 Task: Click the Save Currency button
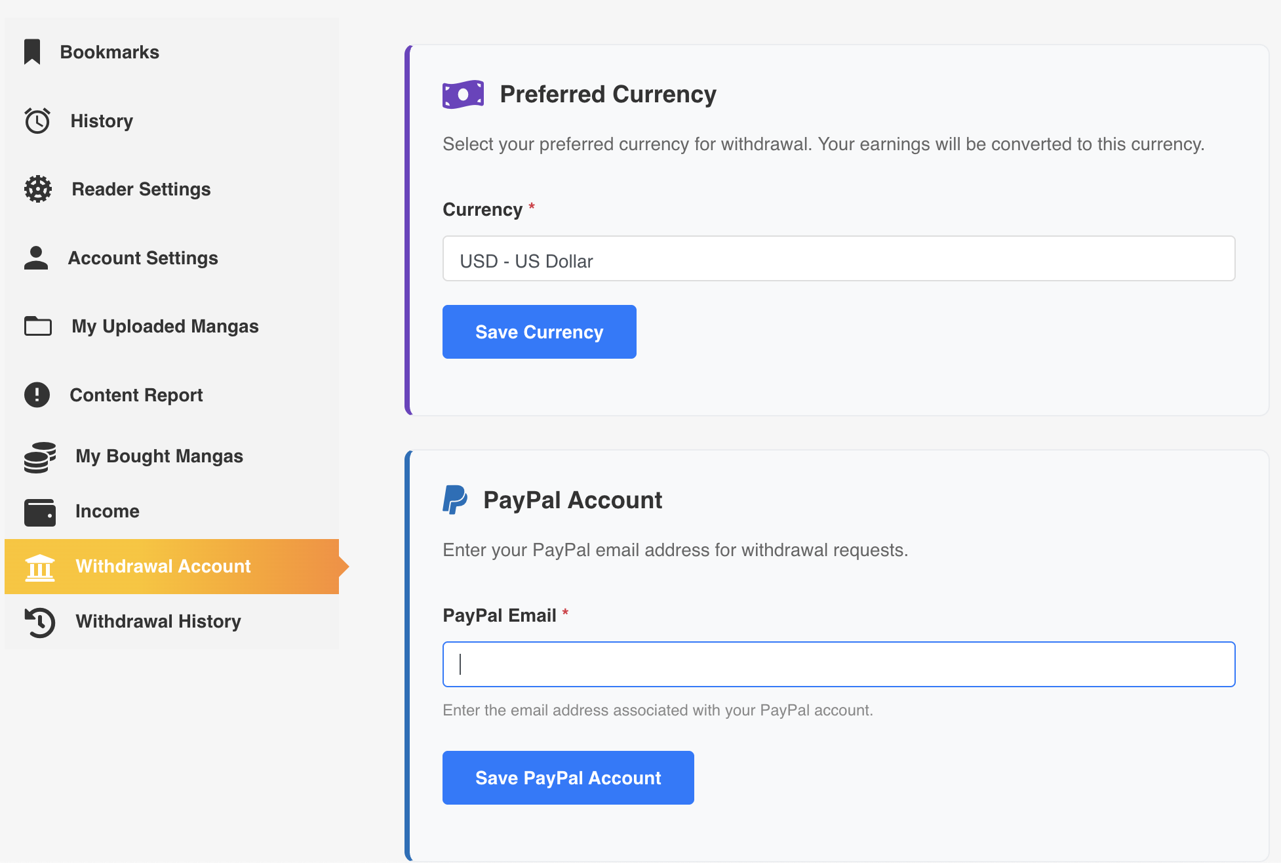click(x=539, y=332)
